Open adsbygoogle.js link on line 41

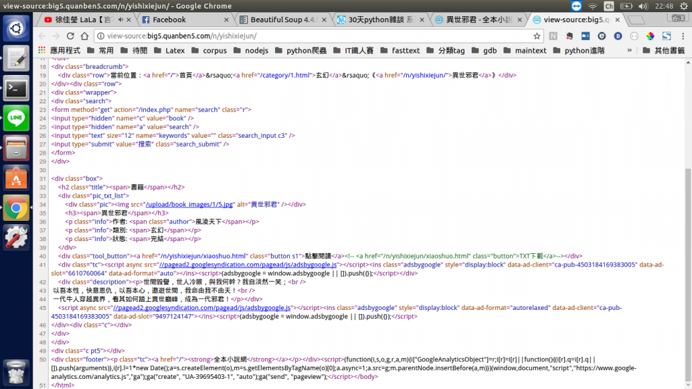pyautogui.click(x=248, y=265)
